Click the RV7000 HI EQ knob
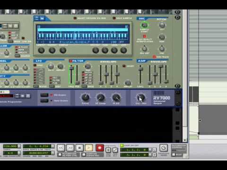This screenshot has height=170, width=227. 116,97
